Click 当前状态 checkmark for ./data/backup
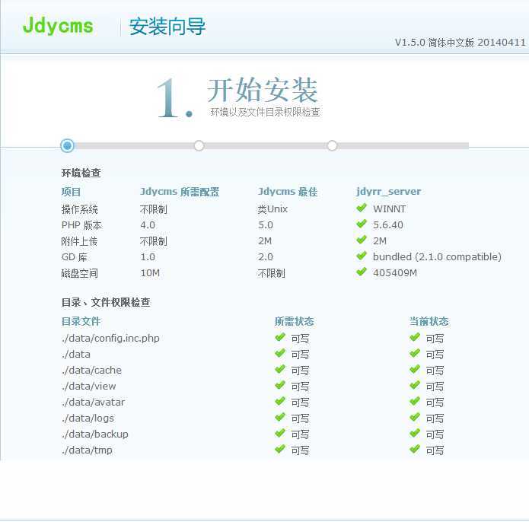529x522 pixels. click(x=415, y=433)
